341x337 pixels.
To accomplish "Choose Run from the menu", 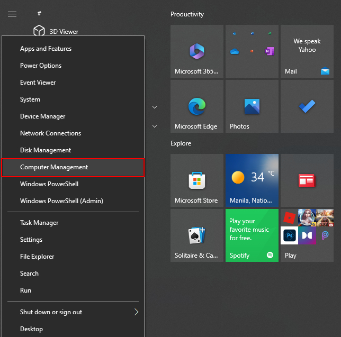I will click(73, 290).
